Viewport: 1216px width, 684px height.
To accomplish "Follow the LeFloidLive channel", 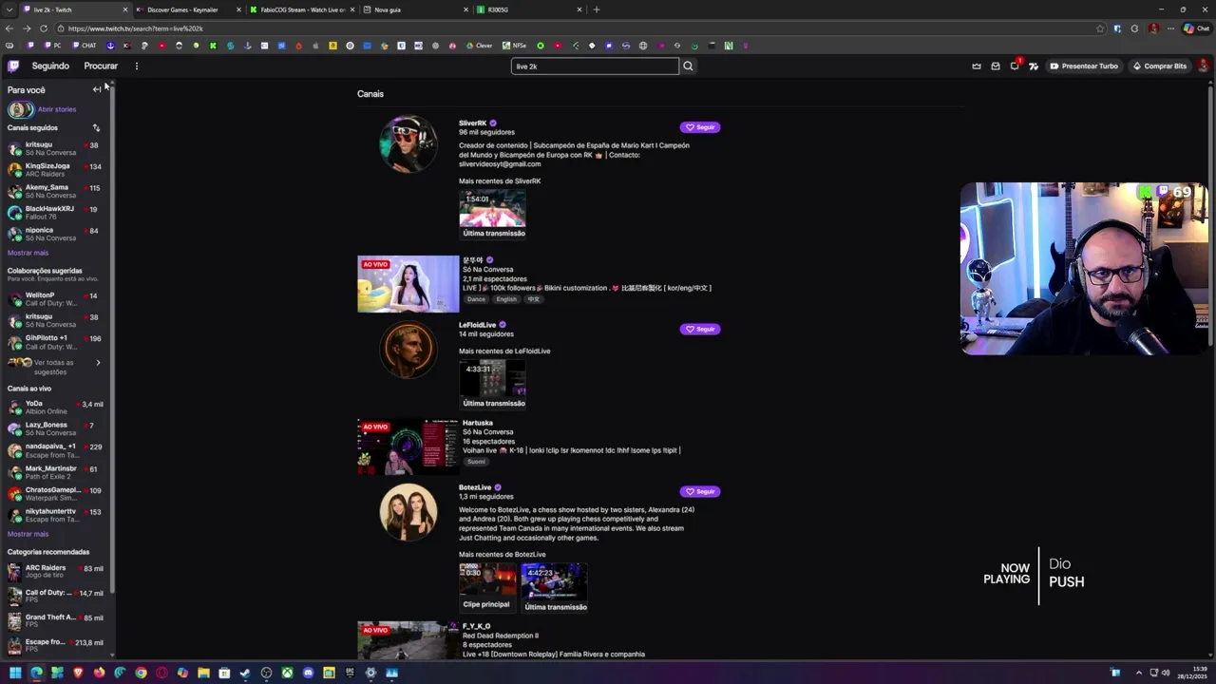I will [x=700, y=329].
